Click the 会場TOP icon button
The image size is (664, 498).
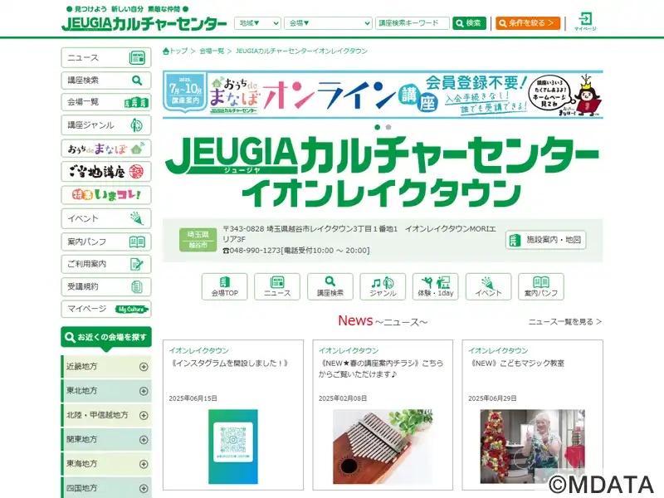[224, 286]
